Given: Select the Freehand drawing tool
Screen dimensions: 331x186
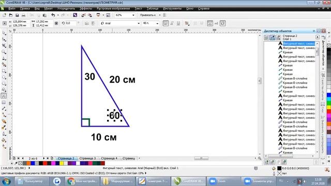Looking at the screenshot, I should 4,58.
